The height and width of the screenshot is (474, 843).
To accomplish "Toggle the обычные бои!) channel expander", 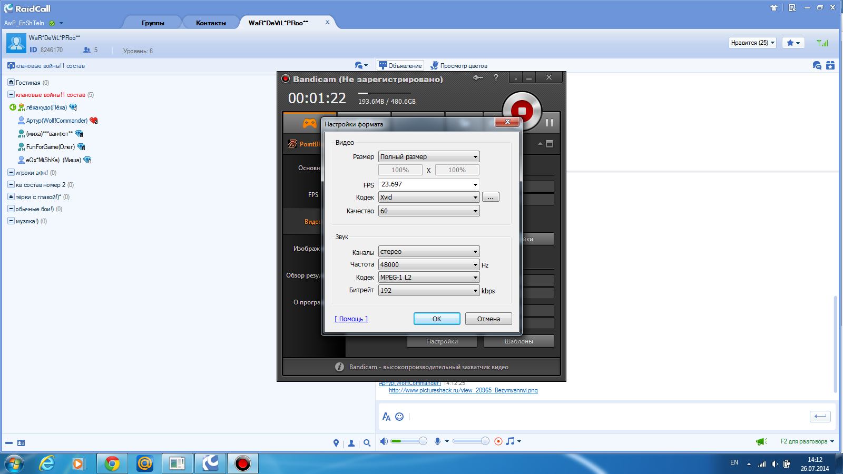I will (x=11, y=209).
